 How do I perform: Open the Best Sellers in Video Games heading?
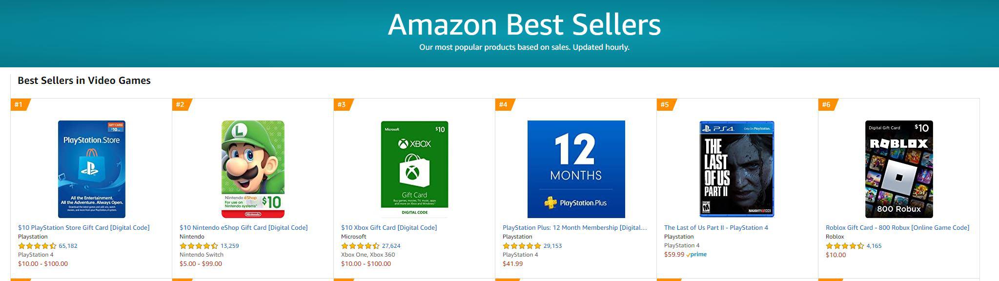tap(83, 81)
